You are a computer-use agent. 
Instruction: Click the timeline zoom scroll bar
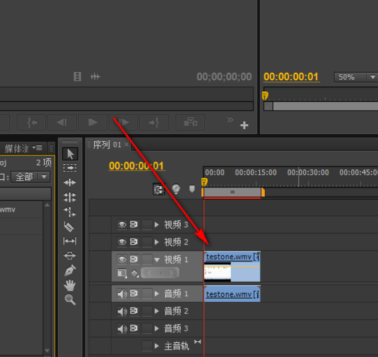tap(233, 192)
